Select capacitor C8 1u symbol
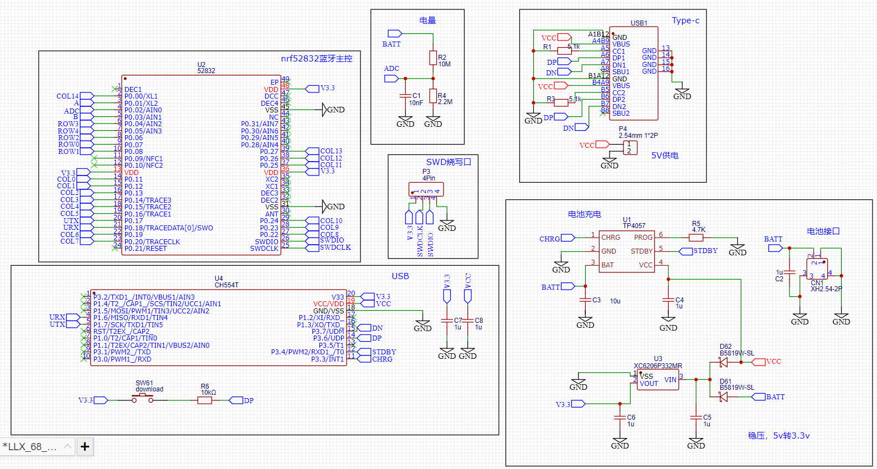Image resolution: width=877 pixels, height=469 pixels. pos(468,321)
